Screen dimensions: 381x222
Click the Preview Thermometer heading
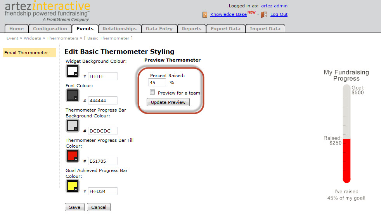pos(173,60)
